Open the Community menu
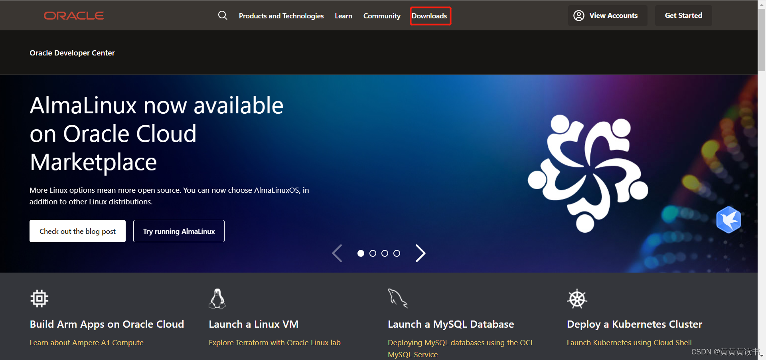This screenshot has height=360, width=766. pos(382,16)
